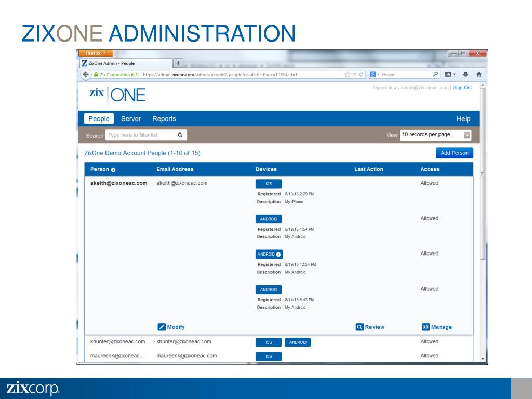Switch to the People tab
The height and width of the screenshot is (399, 532).
[99, 119]
